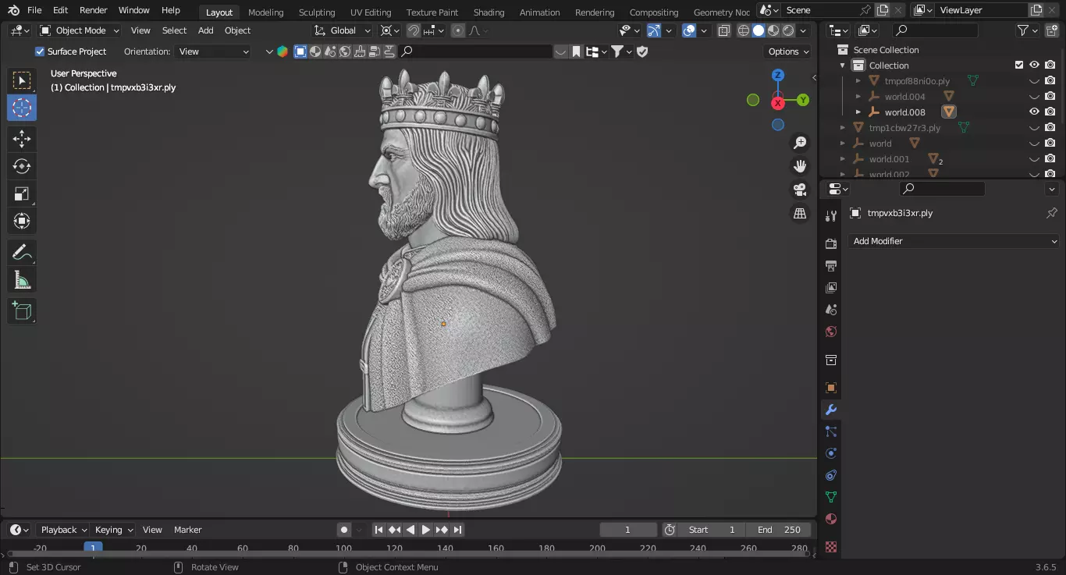Image resolution: width=1066 pixels, height=575 pixels.
Task: Select the Rotate tool
Action: click(x=22, y=166)
